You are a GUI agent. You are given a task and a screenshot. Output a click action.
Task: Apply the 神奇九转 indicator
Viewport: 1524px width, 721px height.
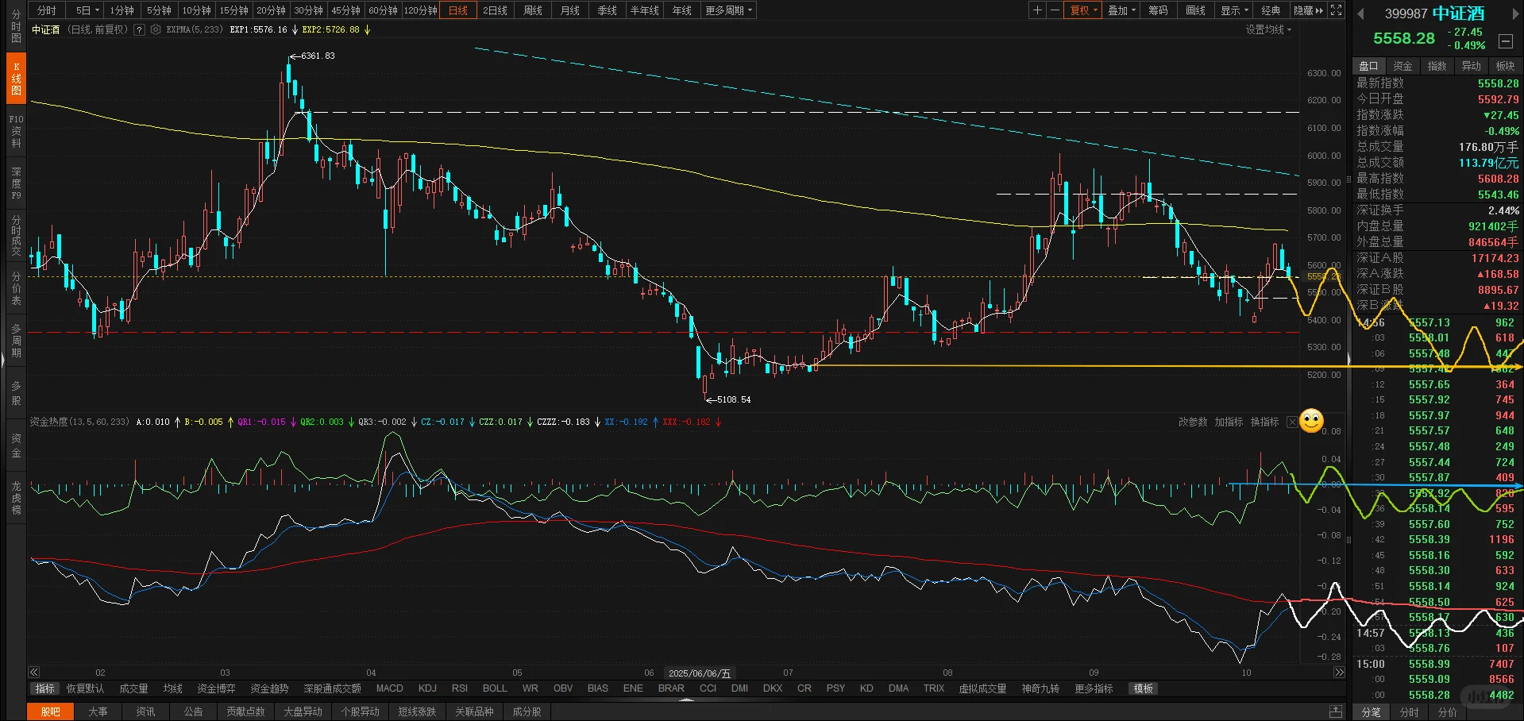coord(1040,688)
